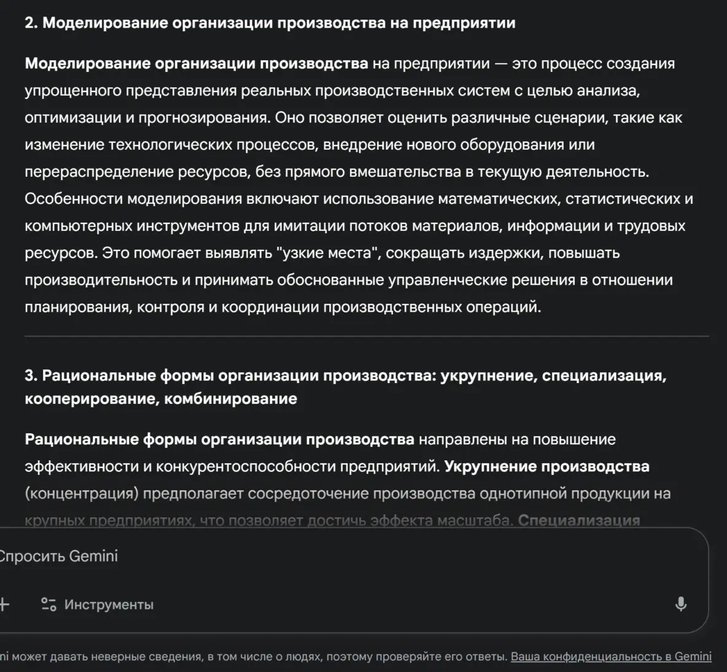Focus the Спросить Gemini input field

coord(307,557)
